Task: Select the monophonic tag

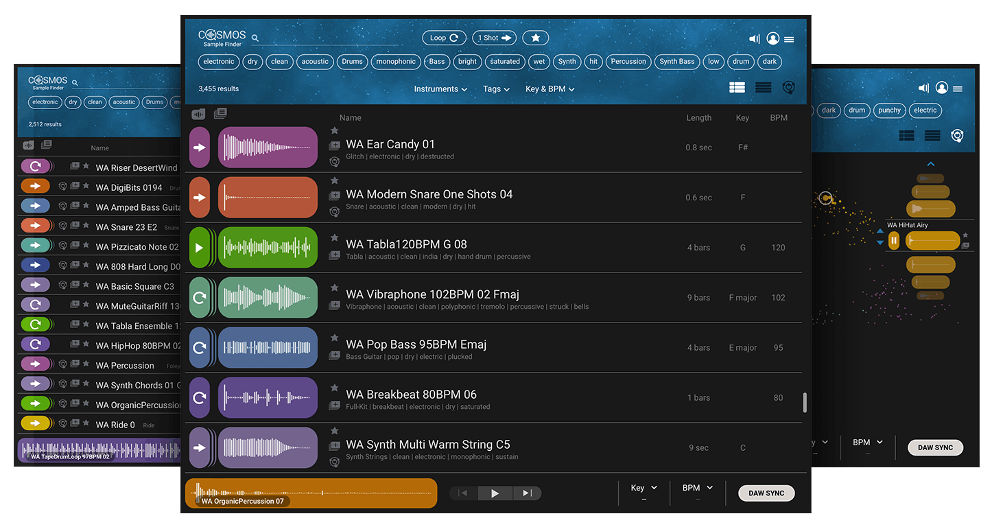Action: (396, 61)
